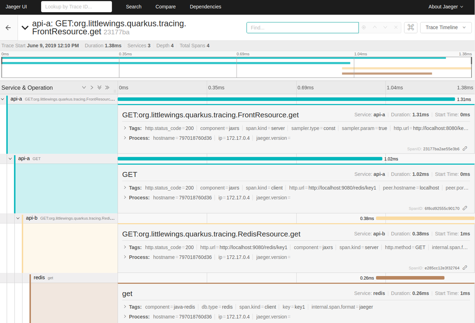
Task: Jump to previous search result arrow
Action: pyautogui.click(x=374, y=27)
